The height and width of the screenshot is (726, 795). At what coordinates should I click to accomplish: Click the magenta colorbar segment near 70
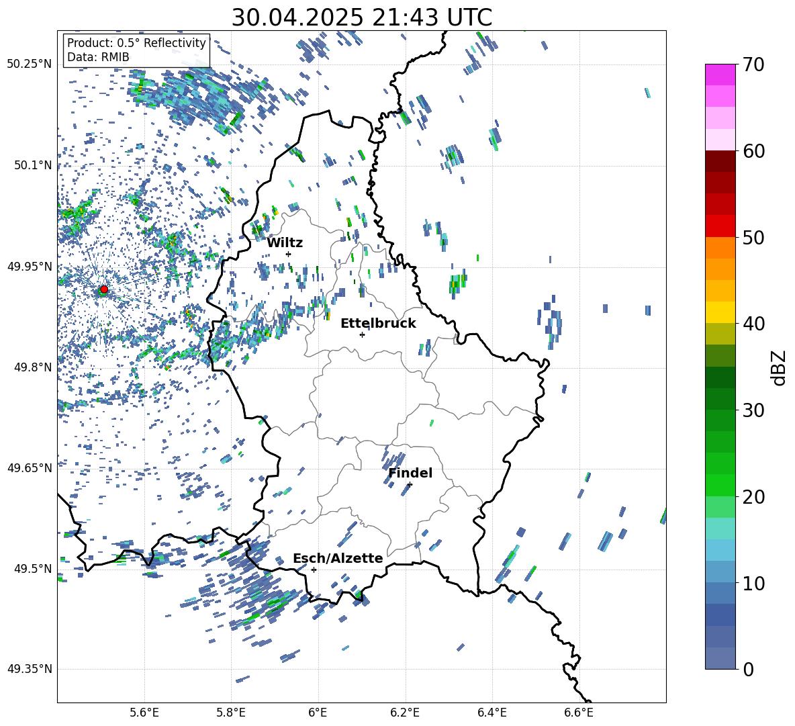[720, 75]
